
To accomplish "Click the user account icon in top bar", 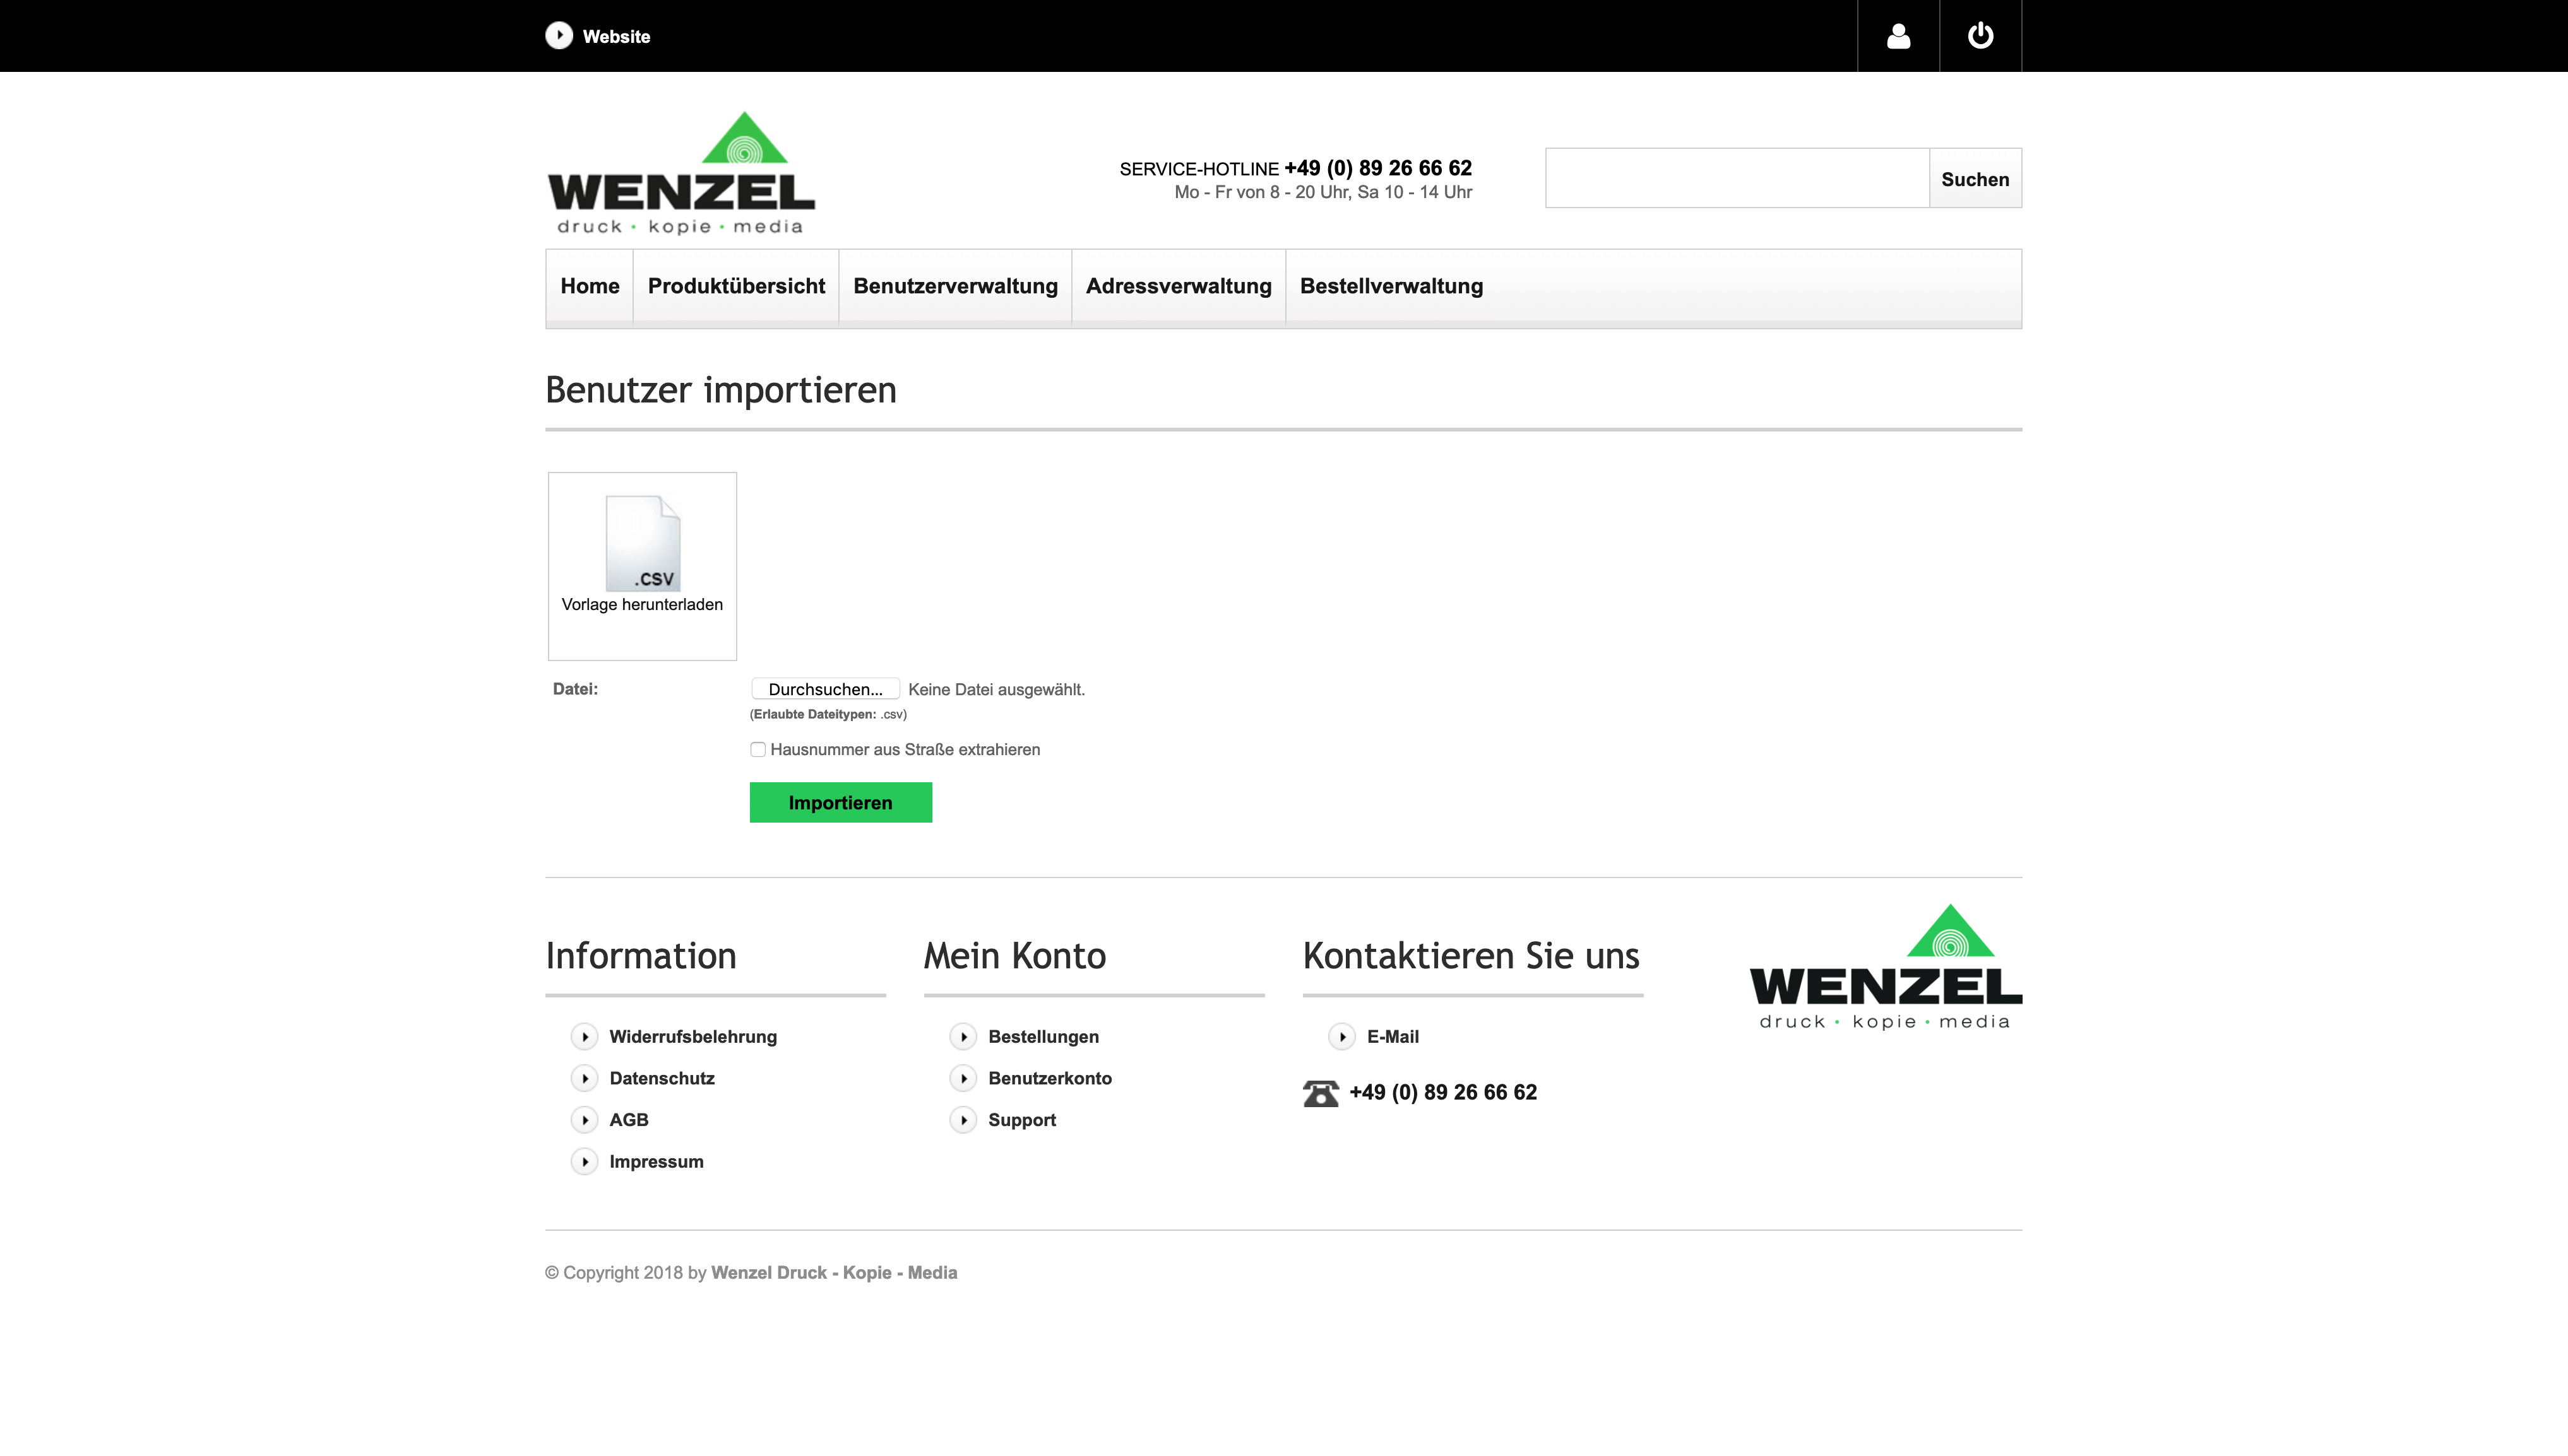I will tap(1898, 35).
